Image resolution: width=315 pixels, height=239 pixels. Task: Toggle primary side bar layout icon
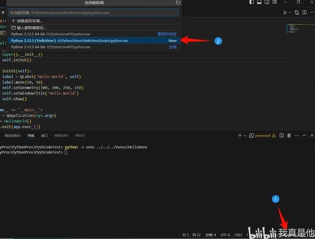tap(251, 2)
